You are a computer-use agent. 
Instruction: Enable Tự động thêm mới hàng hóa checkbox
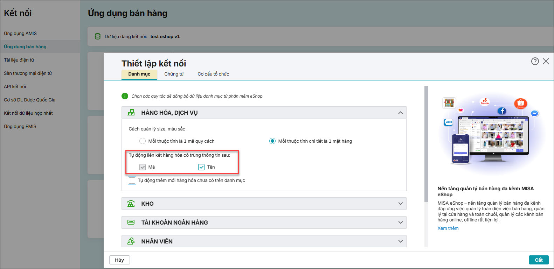(132, 180)
